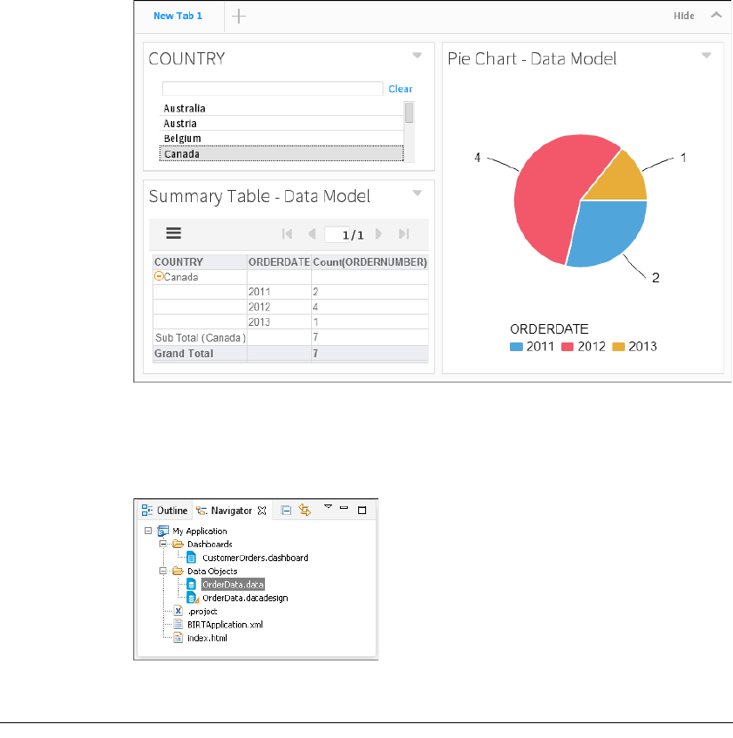
Task: Select the Dashboards folder
Action: (209, 544)
